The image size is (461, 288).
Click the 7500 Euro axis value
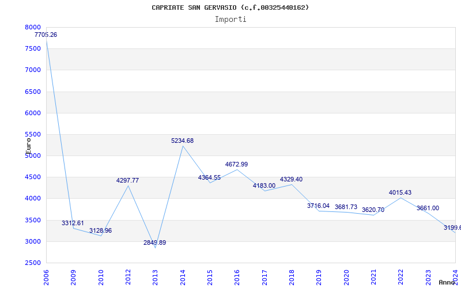[x=33, y=49]
